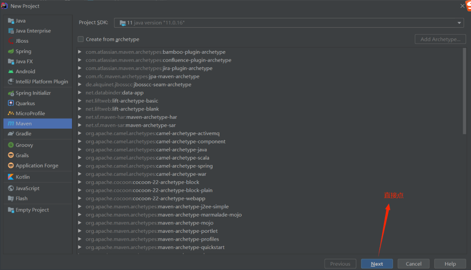
Task: Choose Java Enterprise icon in sidebar
Action: coord(11,31)
